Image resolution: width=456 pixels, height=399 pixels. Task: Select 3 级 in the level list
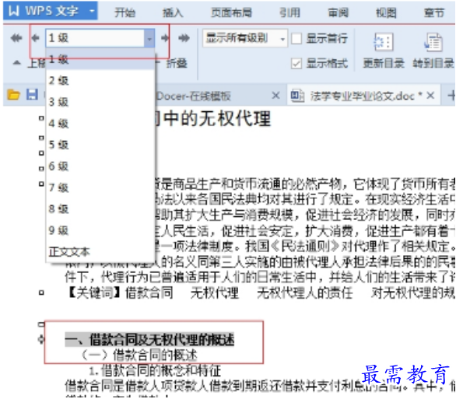click(x=100, y=102)
